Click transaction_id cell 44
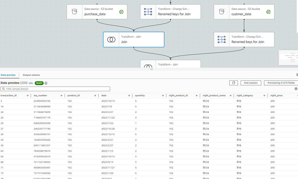This screenshot has height=179, width=298. (x=2, y=140)
